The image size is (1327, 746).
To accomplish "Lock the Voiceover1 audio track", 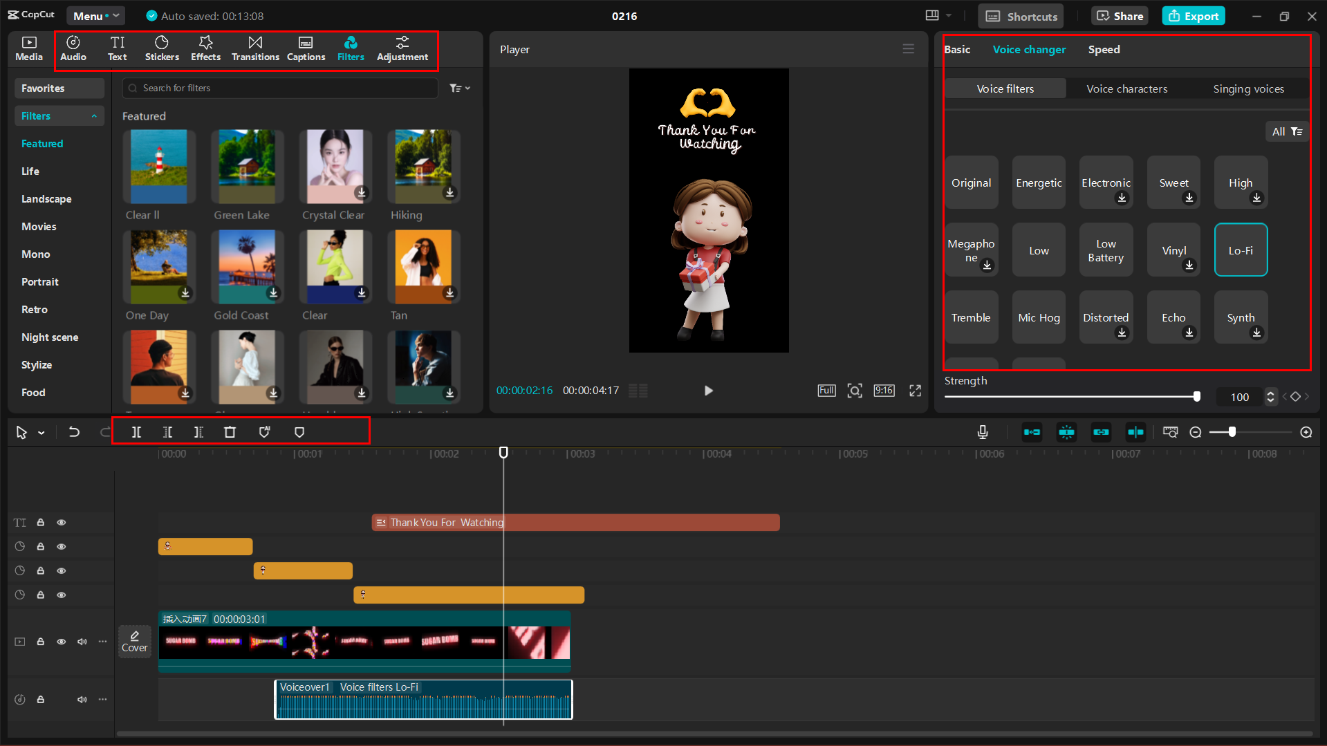I will [x=41, y=700].
